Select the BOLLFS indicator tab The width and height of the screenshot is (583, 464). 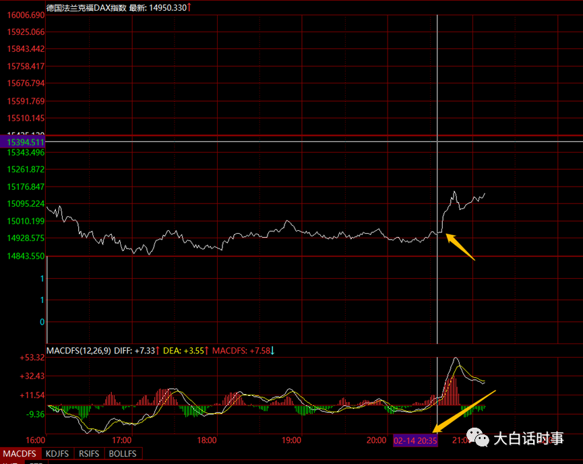click(123, 454)
